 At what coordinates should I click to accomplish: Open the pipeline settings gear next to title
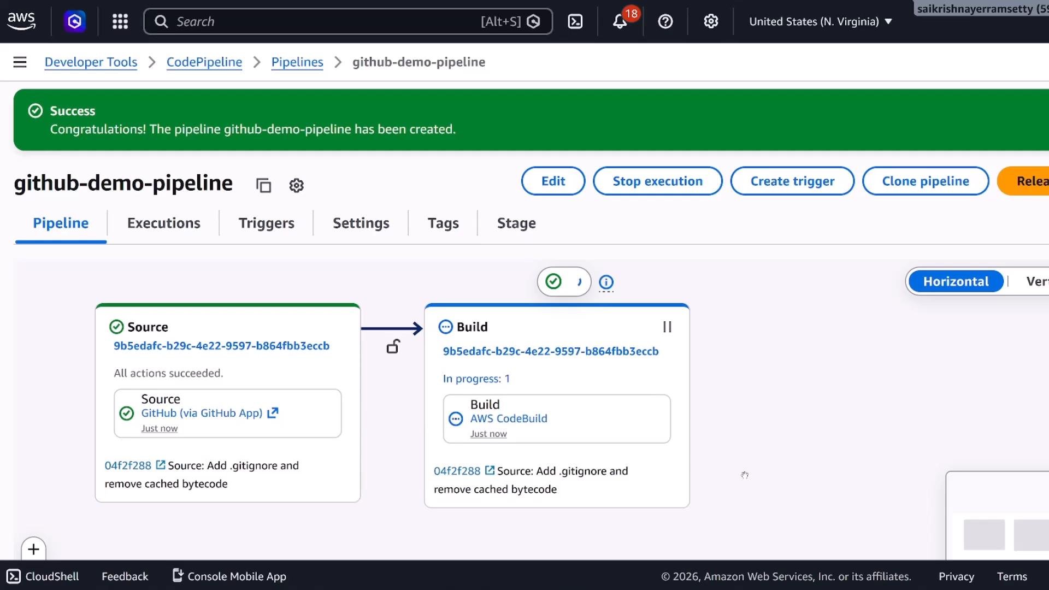tap(296, 186)
